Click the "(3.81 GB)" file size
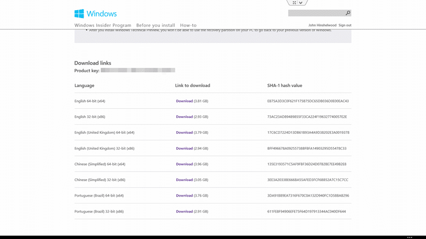Screen dimensions: 426x239 coord(201,101)
